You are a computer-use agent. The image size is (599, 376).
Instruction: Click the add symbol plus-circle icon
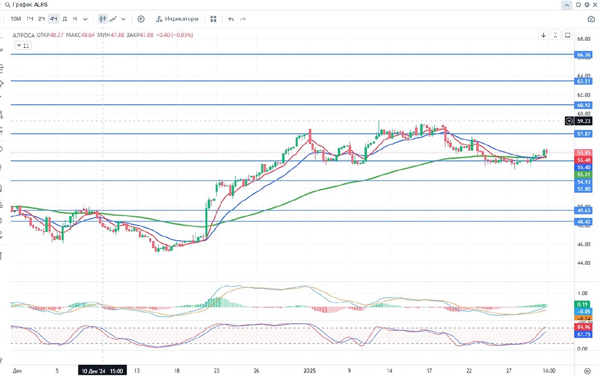pos(141,19)
